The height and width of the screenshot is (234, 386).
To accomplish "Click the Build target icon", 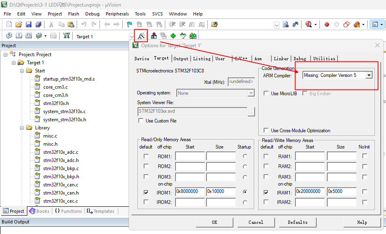I will pyautogui.click(x=19, y=36).
